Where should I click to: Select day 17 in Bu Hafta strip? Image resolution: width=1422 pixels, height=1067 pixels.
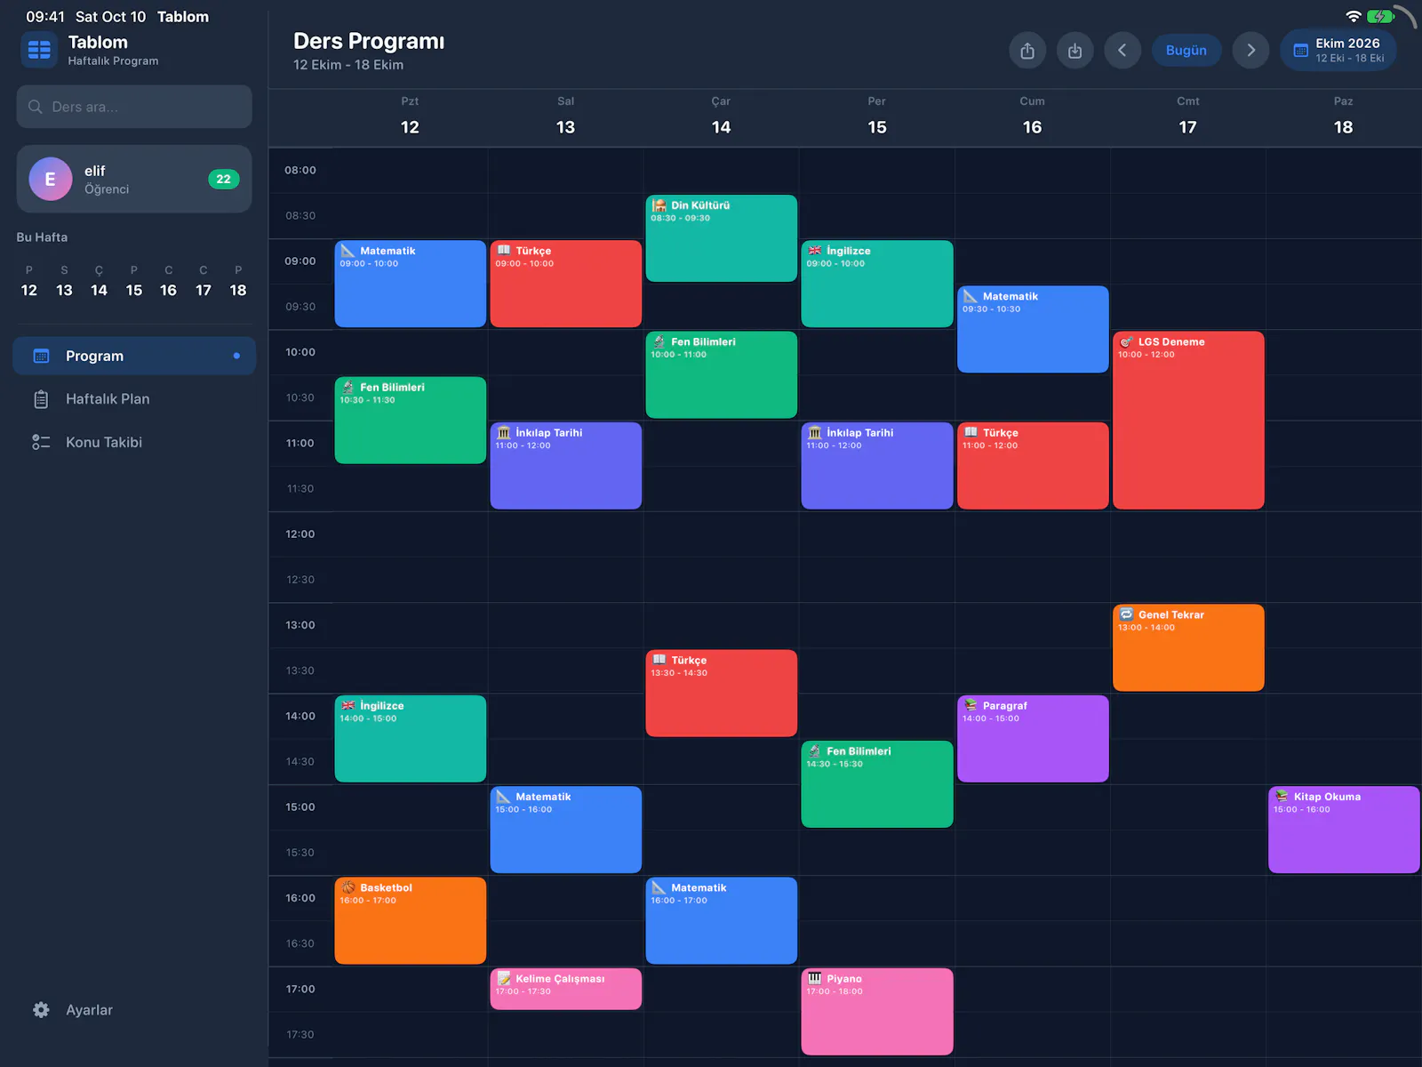point(204,281)
